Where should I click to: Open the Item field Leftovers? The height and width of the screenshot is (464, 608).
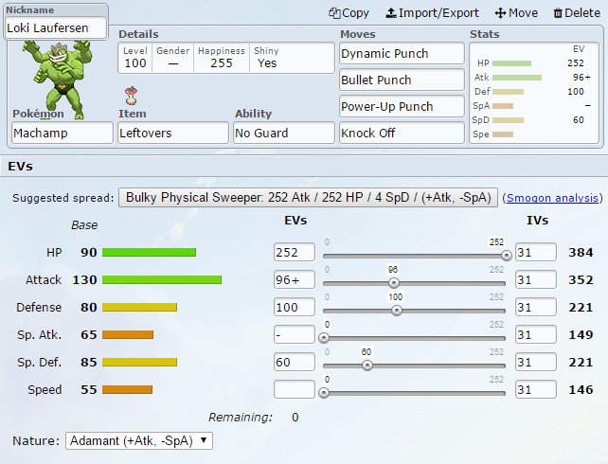click(173, 133)
